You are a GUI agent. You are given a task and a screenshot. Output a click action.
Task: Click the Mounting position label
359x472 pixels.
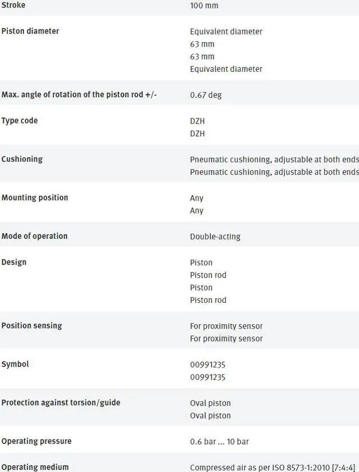pyautogui.click(x=35, y=198)
